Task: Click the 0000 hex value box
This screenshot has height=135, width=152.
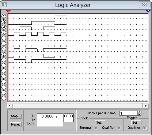Action: point(69,118)
